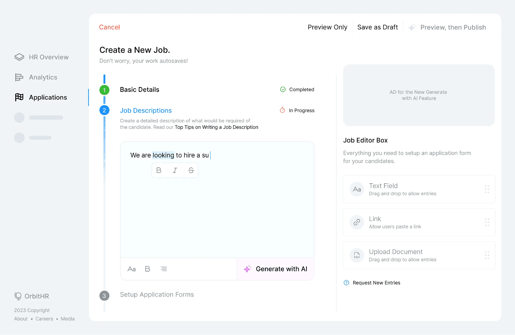
Task: Jump to step 3 circle
Action: 104,296
